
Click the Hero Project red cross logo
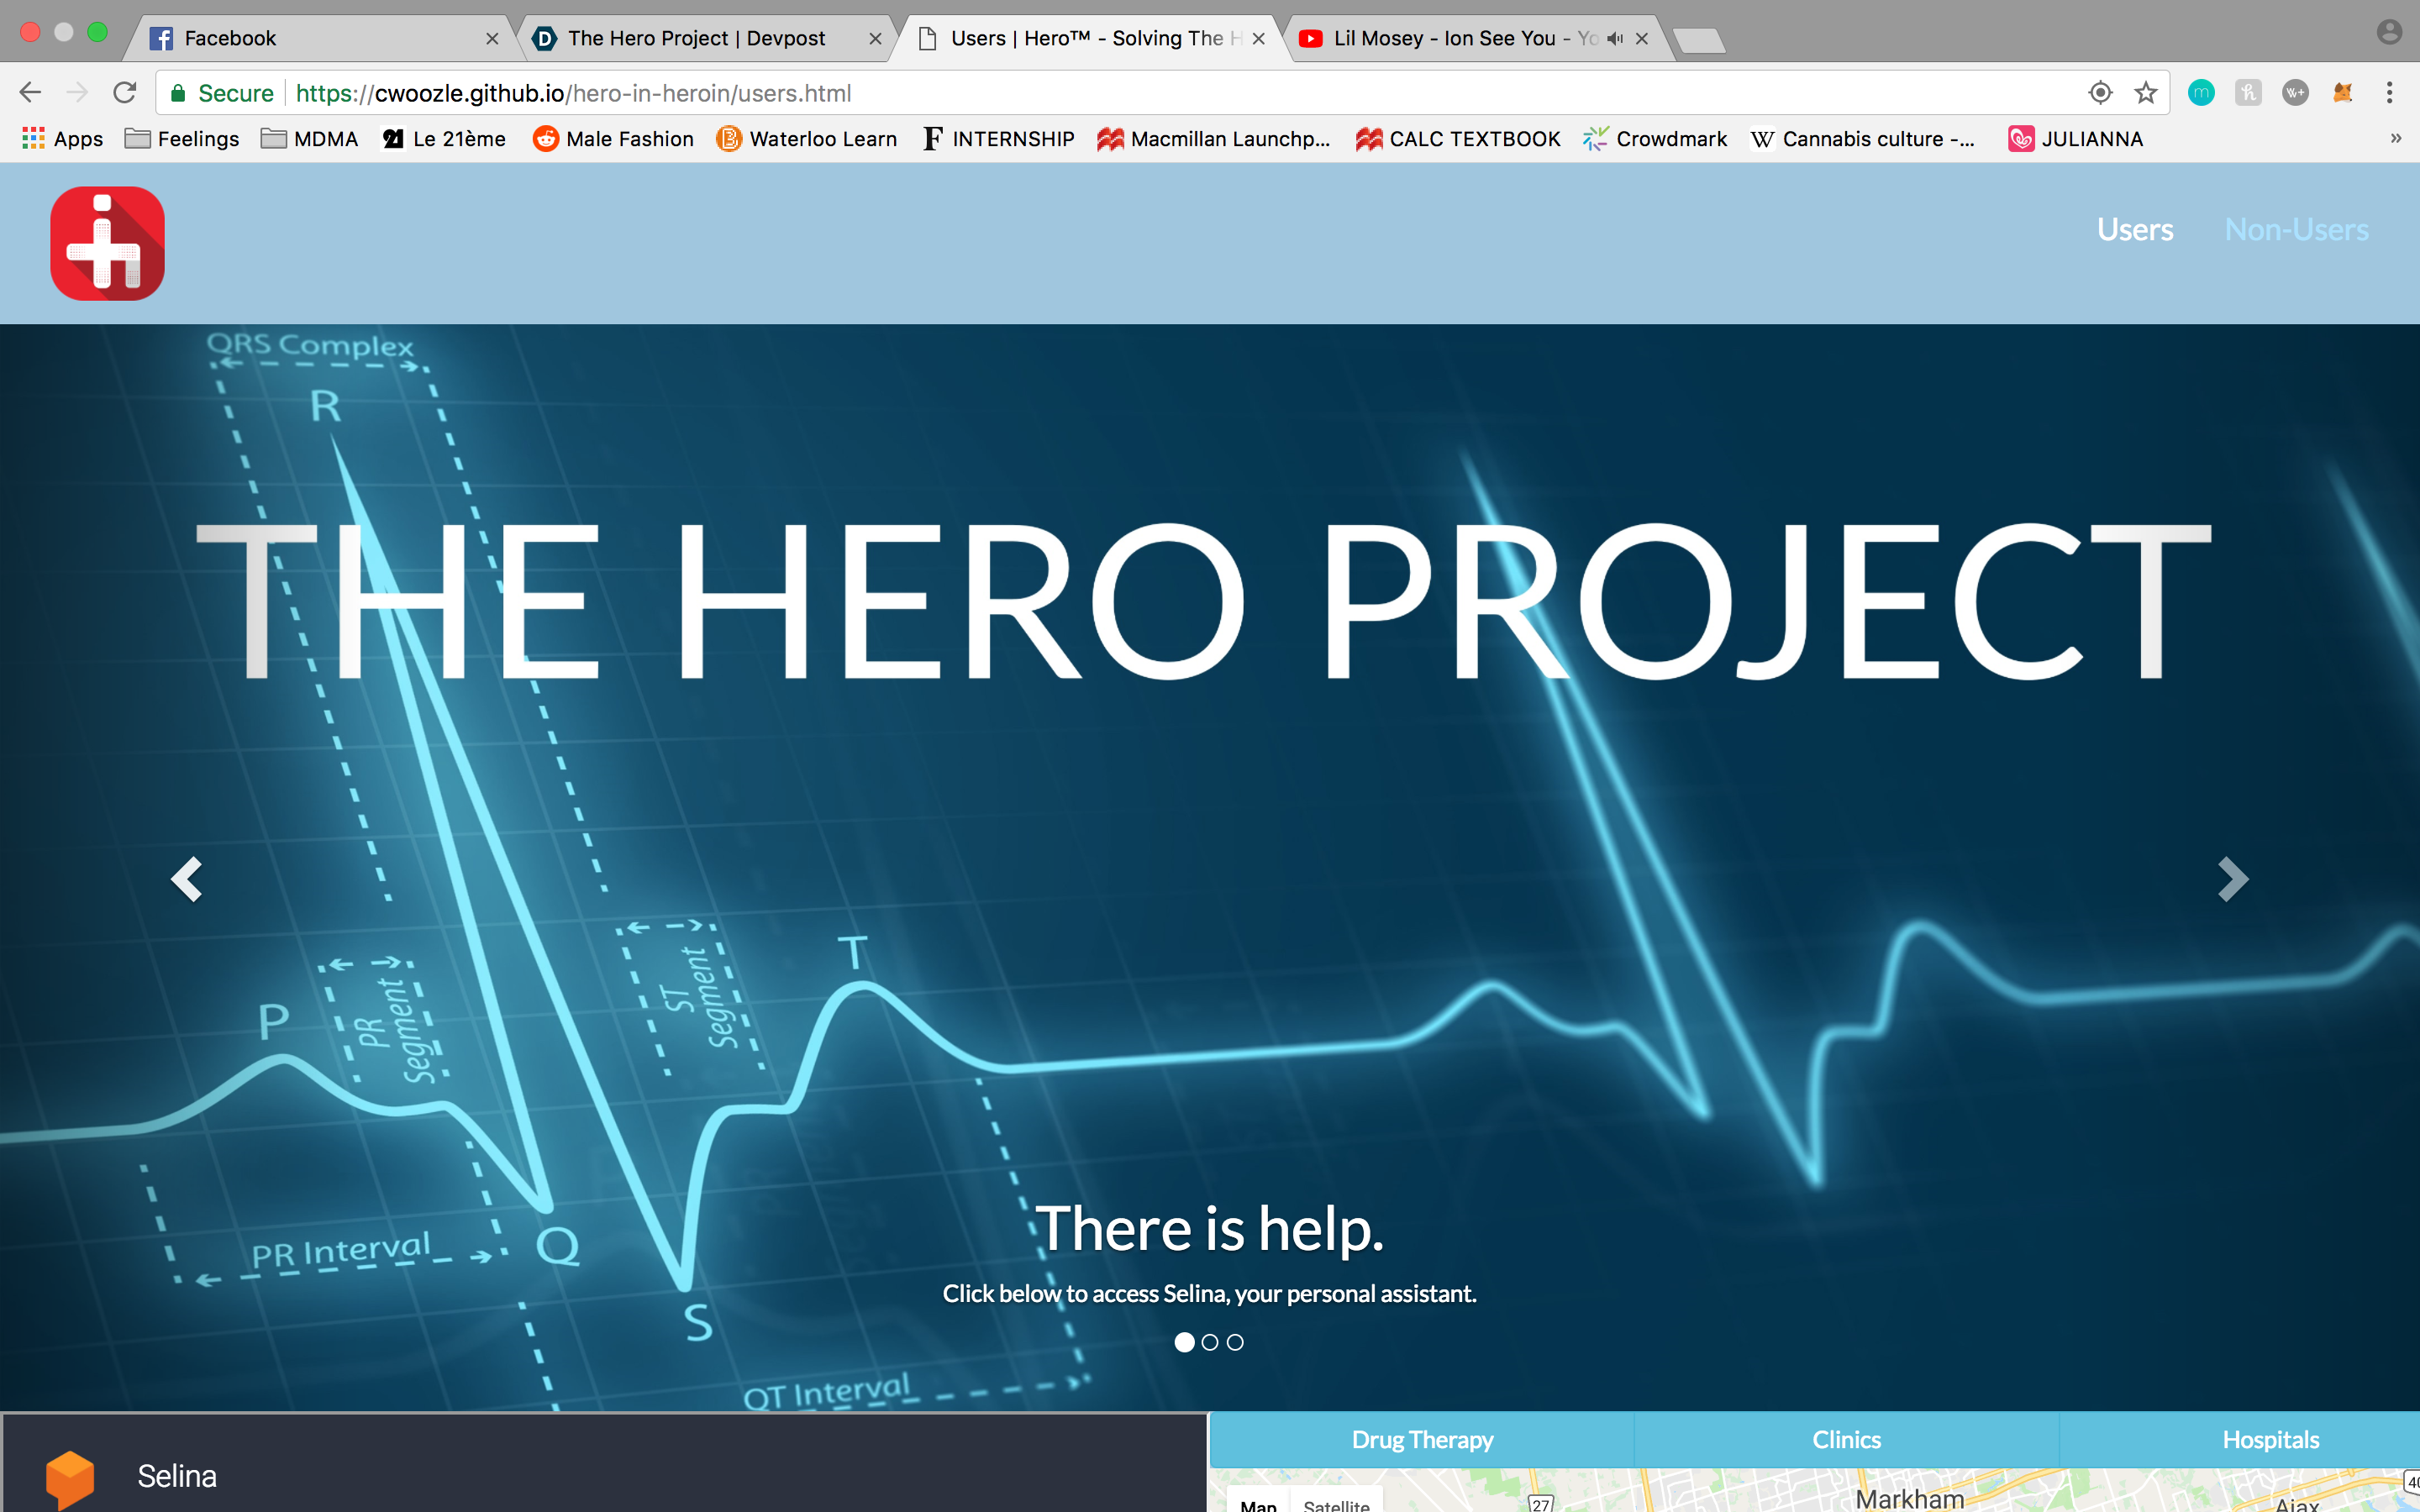coord(108,243)
